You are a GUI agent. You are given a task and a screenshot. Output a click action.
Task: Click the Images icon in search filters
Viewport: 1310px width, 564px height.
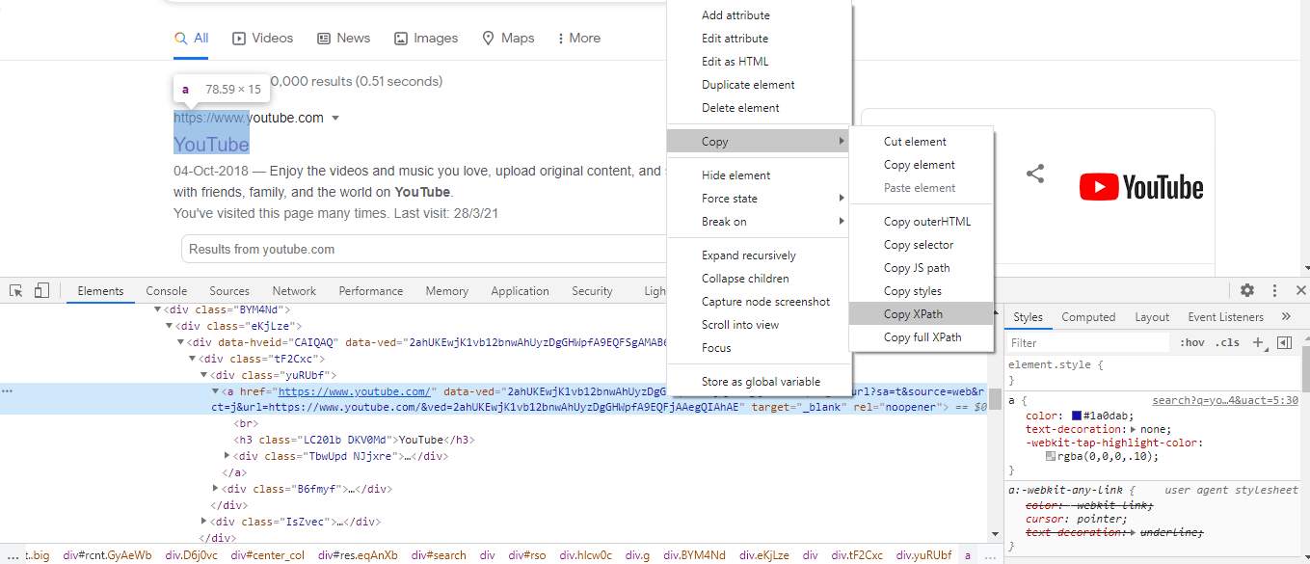399,38
